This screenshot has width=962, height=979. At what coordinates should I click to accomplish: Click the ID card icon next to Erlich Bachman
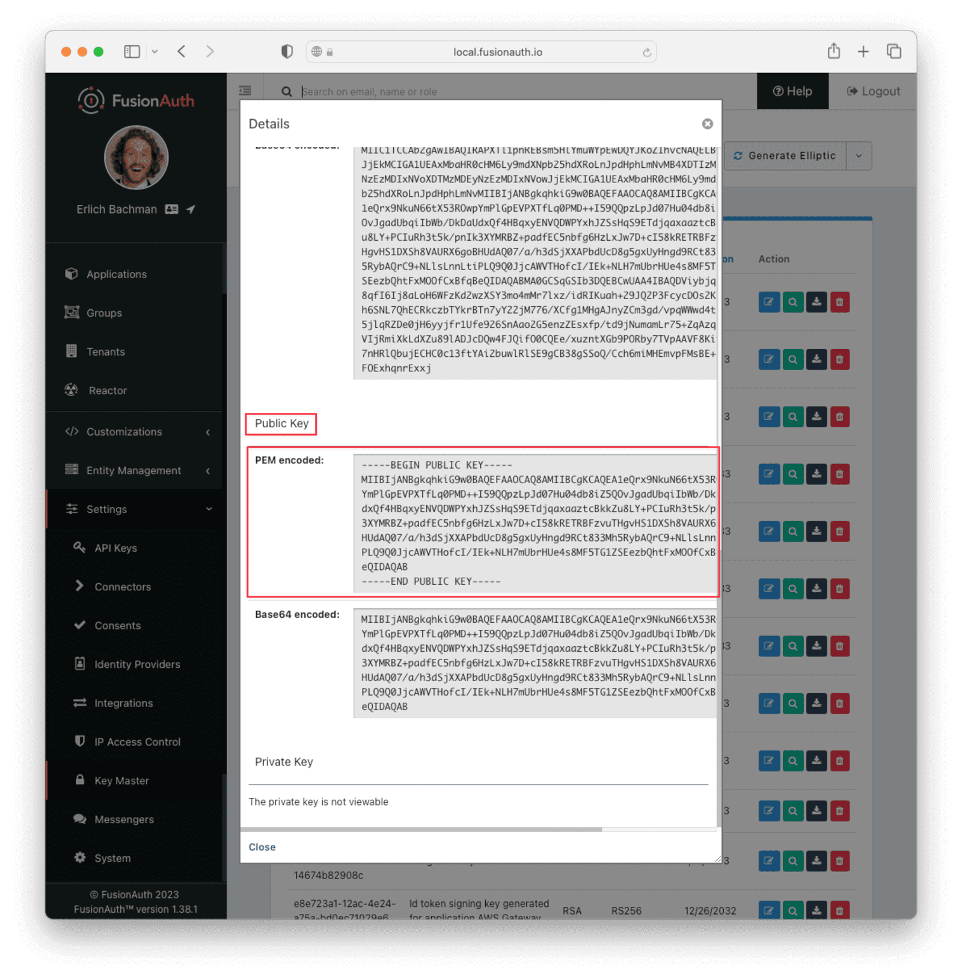click(172, 209)
